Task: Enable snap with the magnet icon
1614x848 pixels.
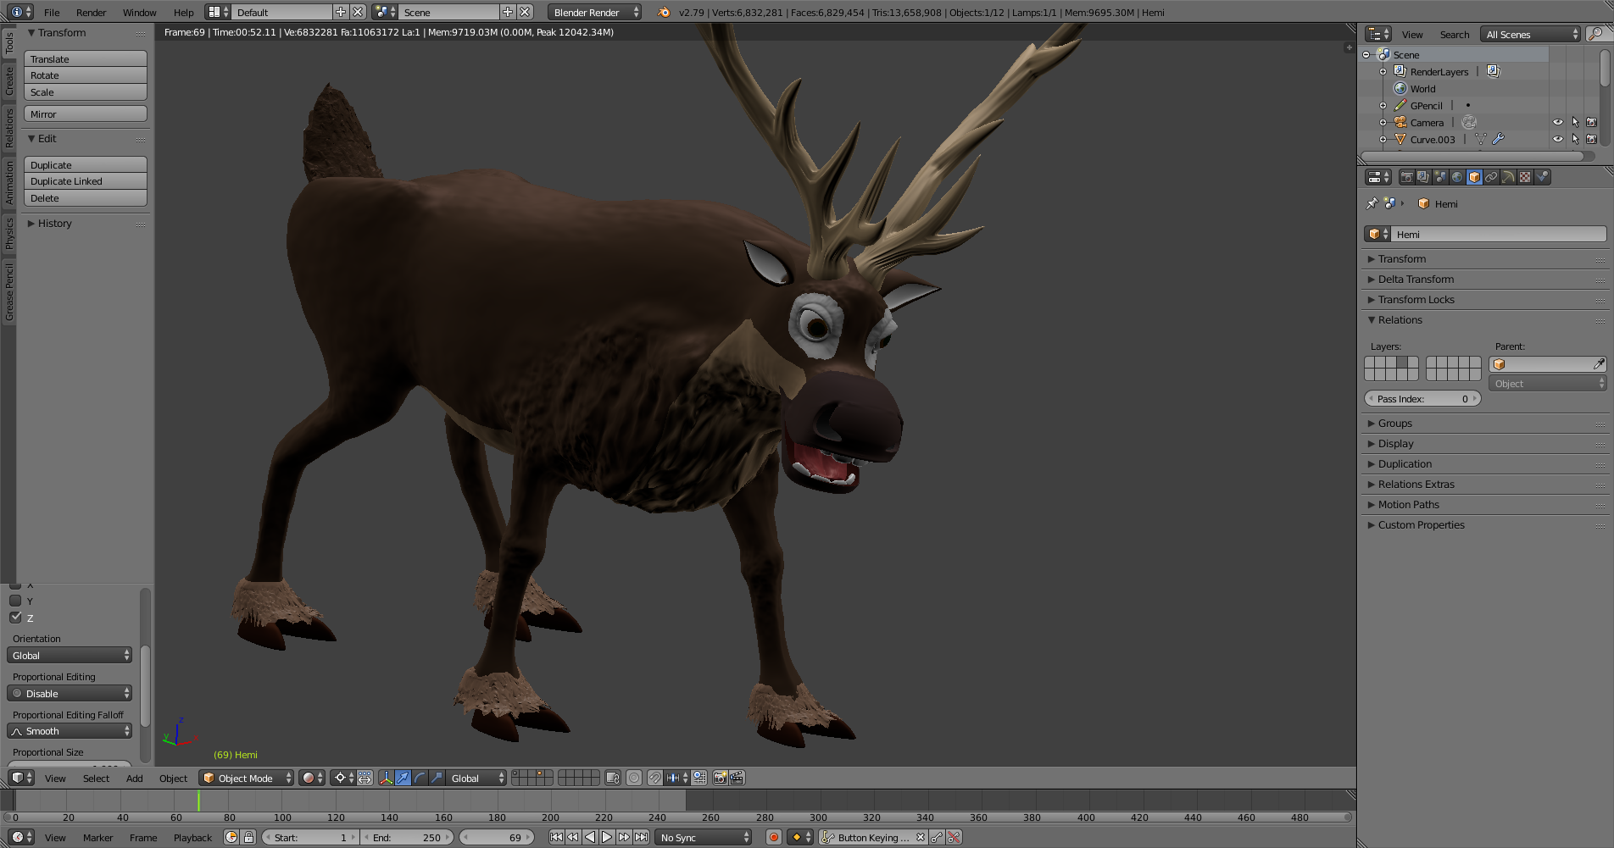Action: (654, 778)
